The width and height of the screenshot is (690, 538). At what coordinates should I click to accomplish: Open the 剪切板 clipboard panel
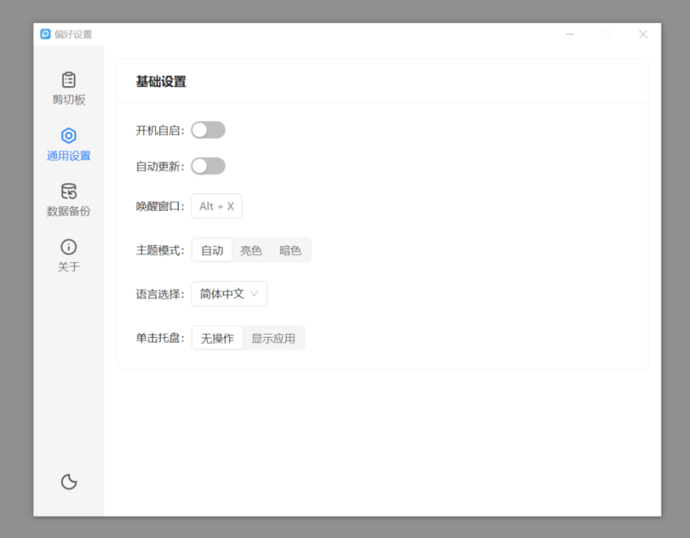[x=68, y=88]
